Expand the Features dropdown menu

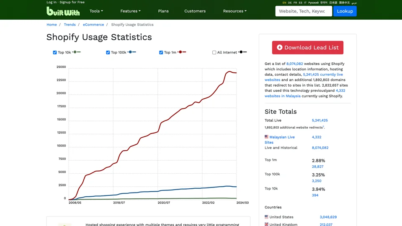(131, 11)
